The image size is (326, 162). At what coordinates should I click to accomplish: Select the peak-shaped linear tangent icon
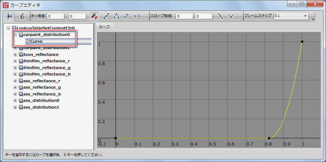[x=116, y=16]
